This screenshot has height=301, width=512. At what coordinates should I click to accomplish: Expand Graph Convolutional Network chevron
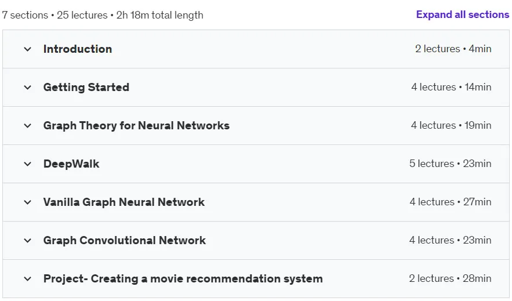pyautogui.click(x=28, y=241)
